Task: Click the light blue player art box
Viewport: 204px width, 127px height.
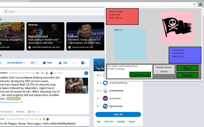Action: click(x=130, y=44)
